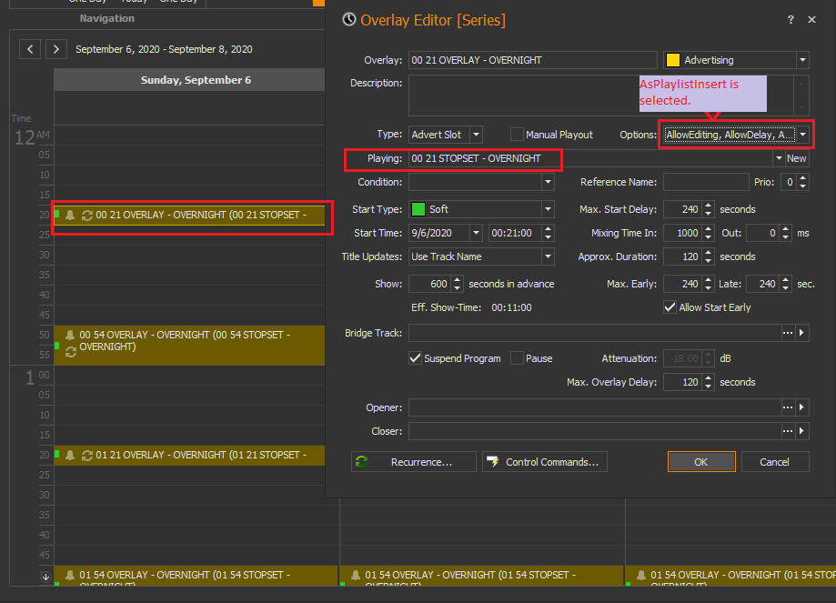
Task: Toggle Suspend Program checkbox
Action: (415, 358)
